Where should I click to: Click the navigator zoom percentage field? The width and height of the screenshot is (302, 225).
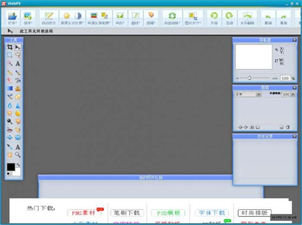click(285, 78)
